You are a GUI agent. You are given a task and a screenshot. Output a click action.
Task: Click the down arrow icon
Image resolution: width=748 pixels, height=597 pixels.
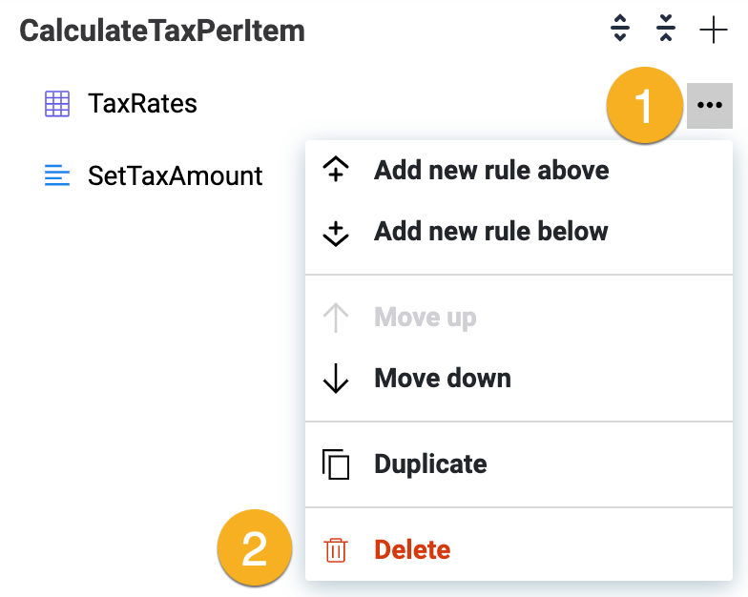point(336,378)
